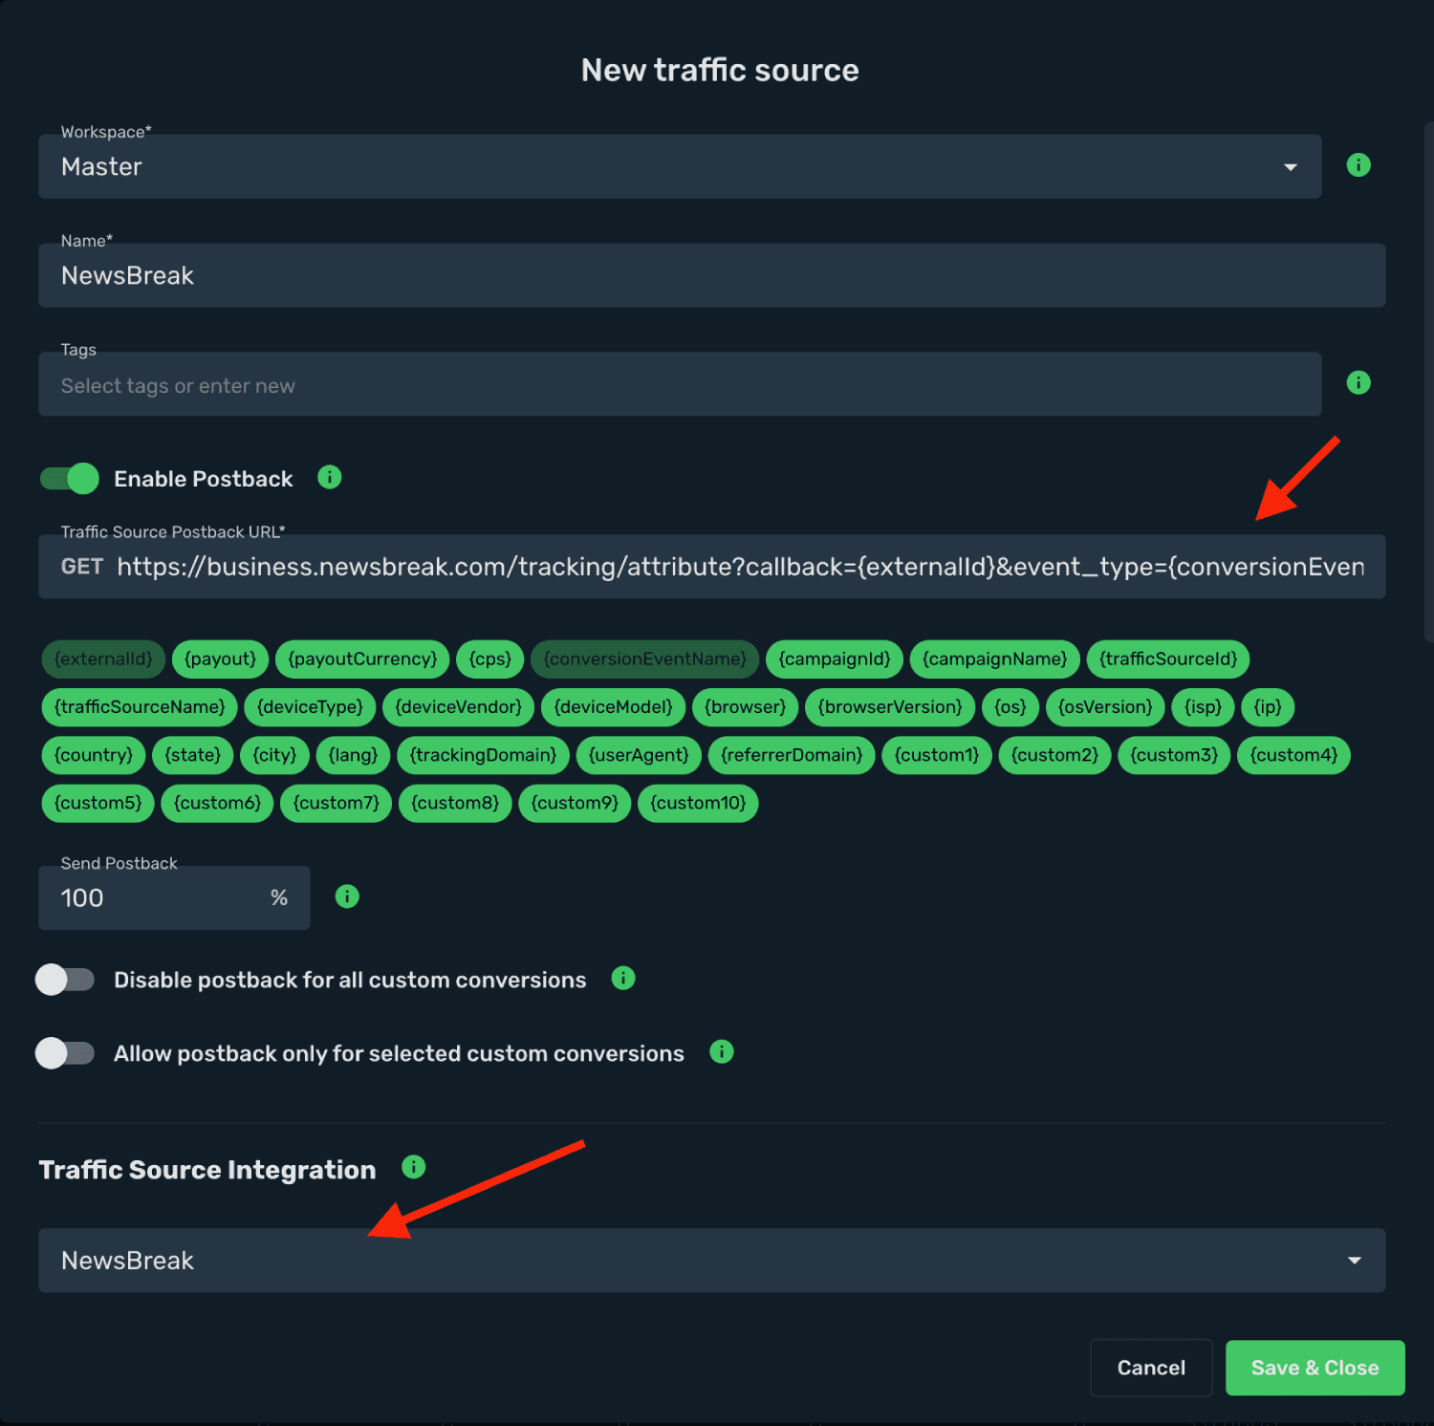Image resolution: width=1434 pixels, height=1426 pixels.
Task: Toggle the Enable Postback switch
Action: tap(69, 479)
